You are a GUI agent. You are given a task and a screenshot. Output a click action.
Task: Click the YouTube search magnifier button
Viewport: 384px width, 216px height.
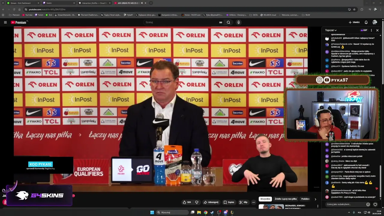pyautogui.click(x=228, y=22)
